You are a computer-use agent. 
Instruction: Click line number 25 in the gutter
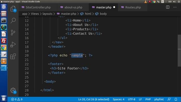(27, 77)
